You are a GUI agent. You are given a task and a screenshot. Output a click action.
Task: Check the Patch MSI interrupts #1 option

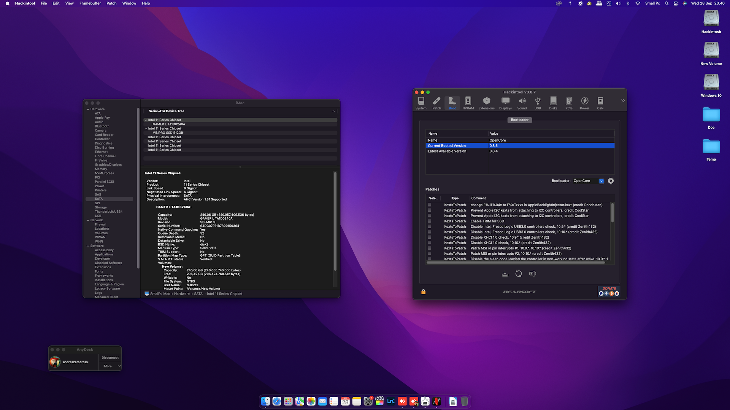coord(429,248)
